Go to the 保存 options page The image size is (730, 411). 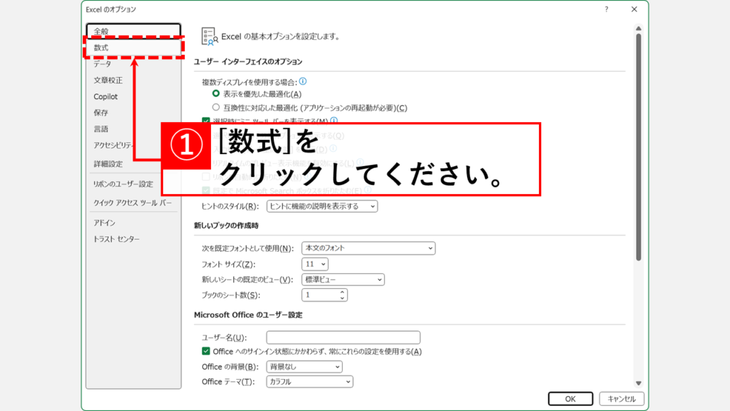tap(133, 113)
